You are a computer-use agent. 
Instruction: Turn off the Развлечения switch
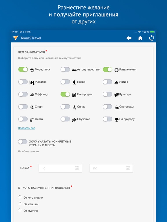(x=108, y=69)
